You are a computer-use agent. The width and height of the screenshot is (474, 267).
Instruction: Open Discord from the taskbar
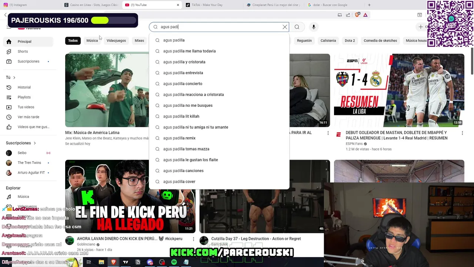tap(150, 262)
